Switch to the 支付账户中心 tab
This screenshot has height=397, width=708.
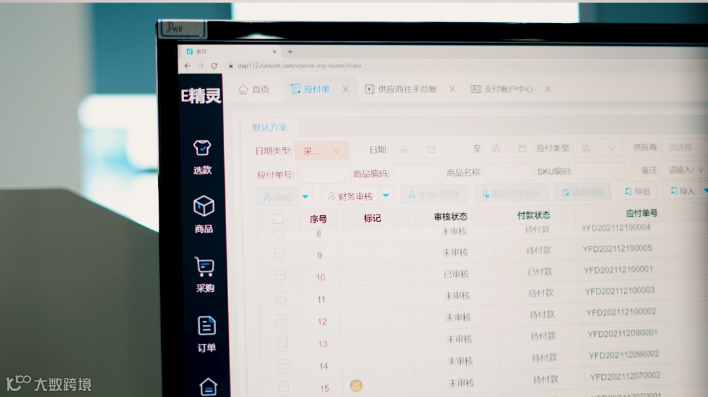pyautogui.click(x=501, y=89)
